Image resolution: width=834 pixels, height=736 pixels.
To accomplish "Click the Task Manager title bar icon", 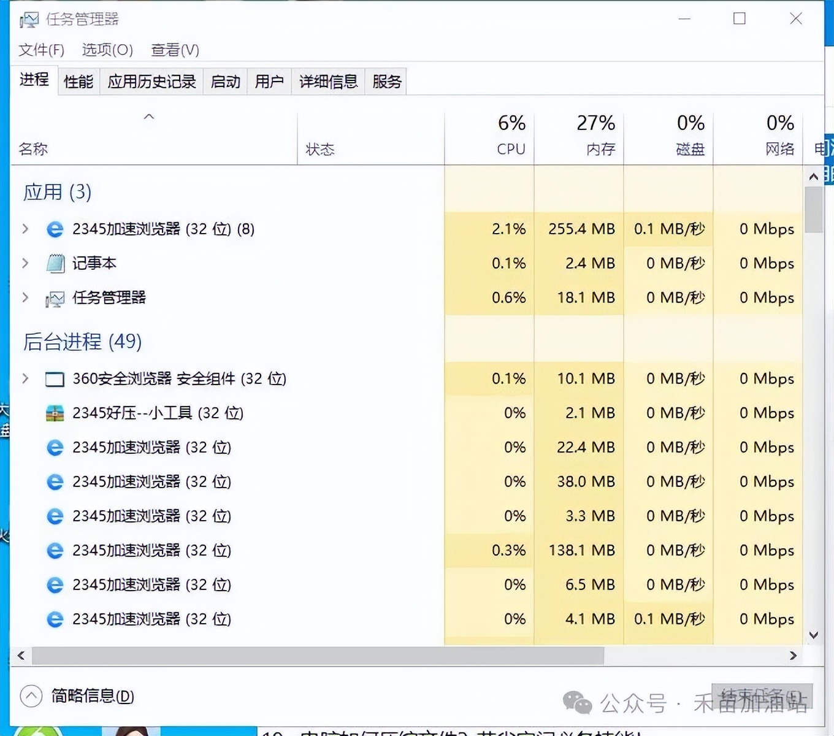I will (29, 20).
